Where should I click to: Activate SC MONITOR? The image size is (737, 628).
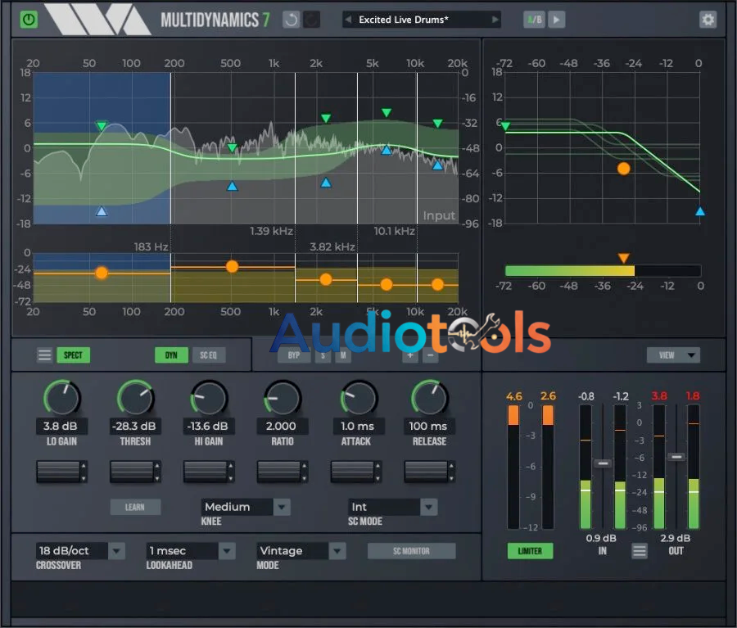click(411, 551)
